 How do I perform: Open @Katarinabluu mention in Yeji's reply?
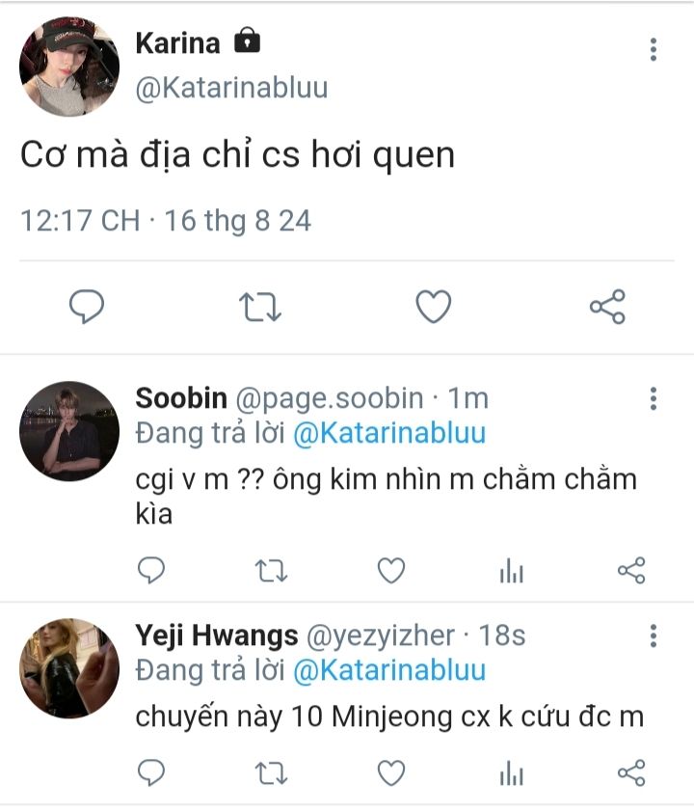(x=389, y=670)
